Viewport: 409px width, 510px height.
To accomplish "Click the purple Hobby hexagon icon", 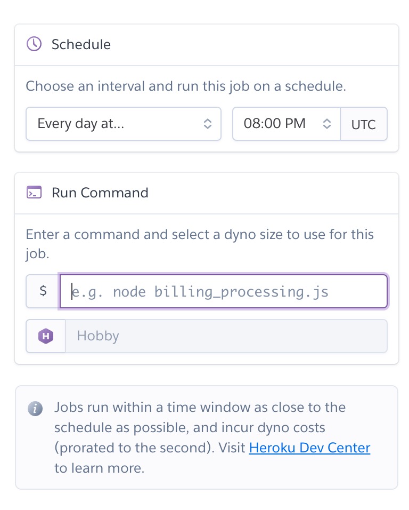I will click(x=46, y=336).
